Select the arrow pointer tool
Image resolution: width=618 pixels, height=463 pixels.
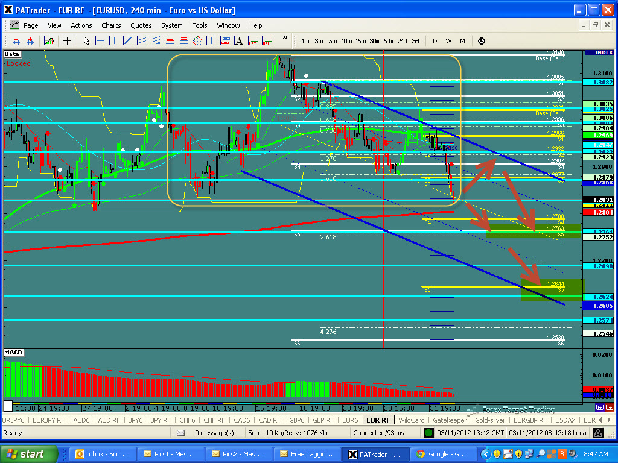[86, 41]
